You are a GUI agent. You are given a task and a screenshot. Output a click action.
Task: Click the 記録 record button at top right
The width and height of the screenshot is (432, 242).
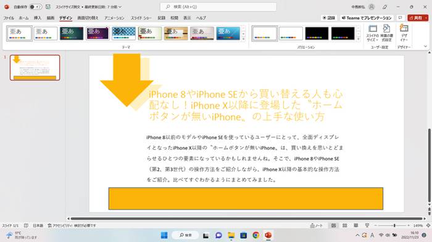click(329, 18)
